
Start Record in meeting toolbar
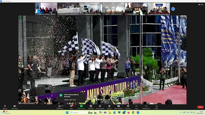109,107
